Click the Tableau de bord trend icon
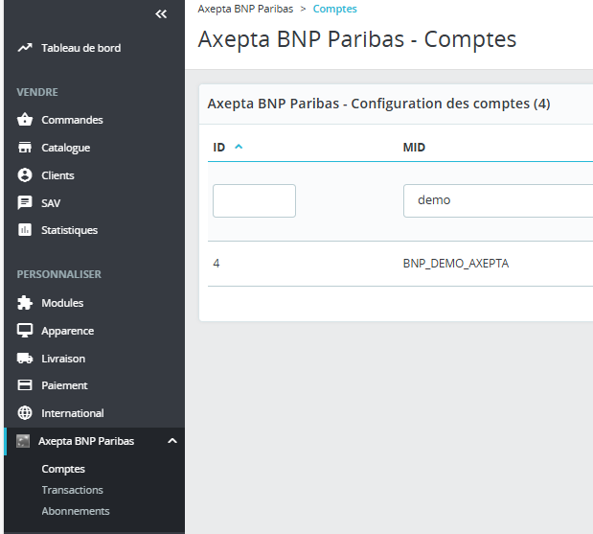593x534 pixels. pos(25,48)
